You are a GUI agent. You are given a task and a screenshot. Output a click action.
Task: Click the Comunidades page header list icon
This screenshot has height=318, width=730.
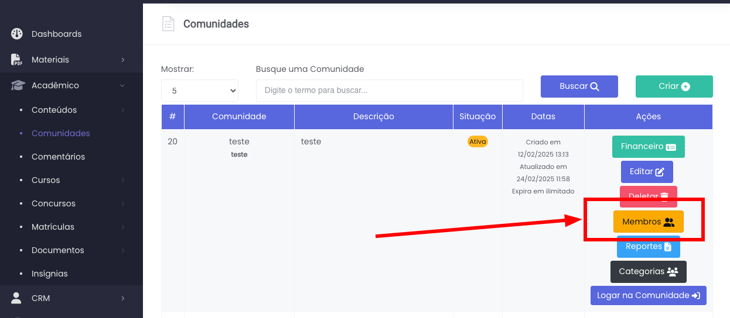pos(168,24)
